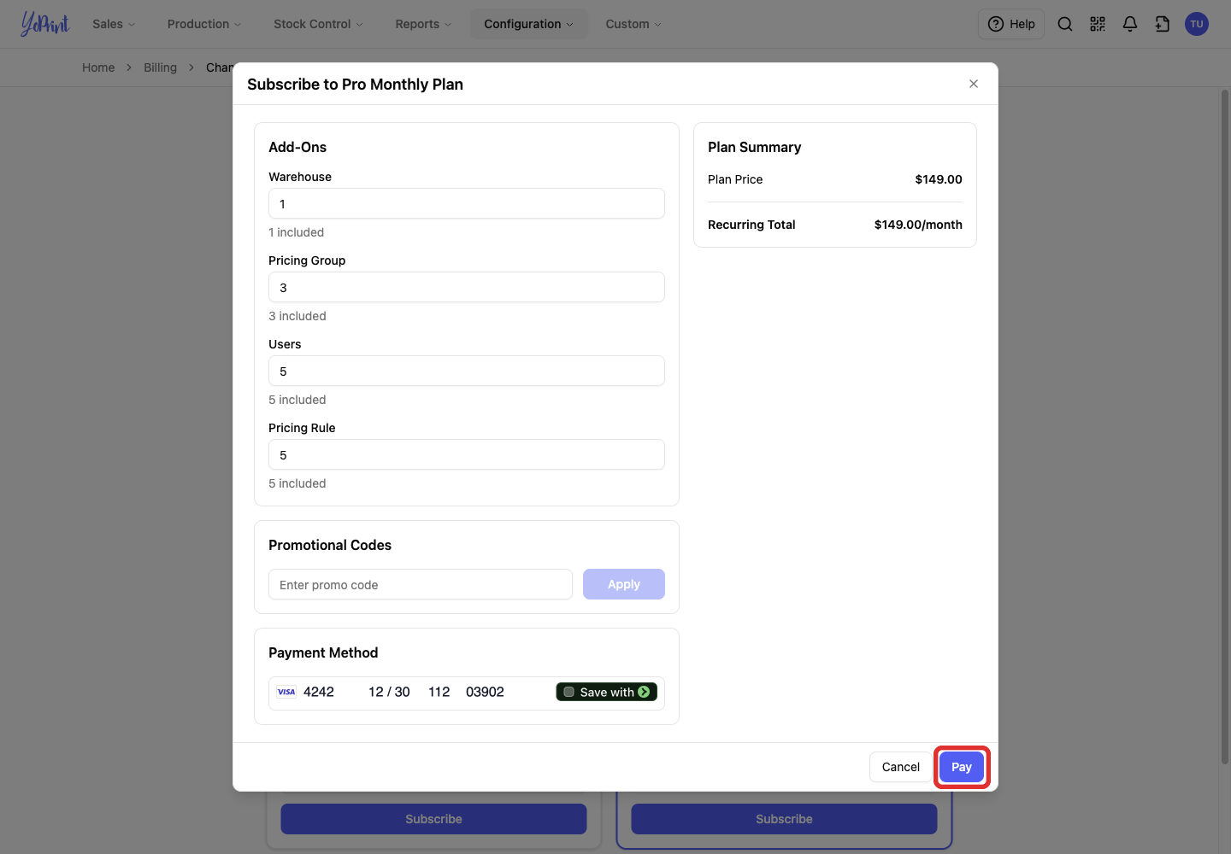Expand the Stock Control menu

(x=318, y=24)
